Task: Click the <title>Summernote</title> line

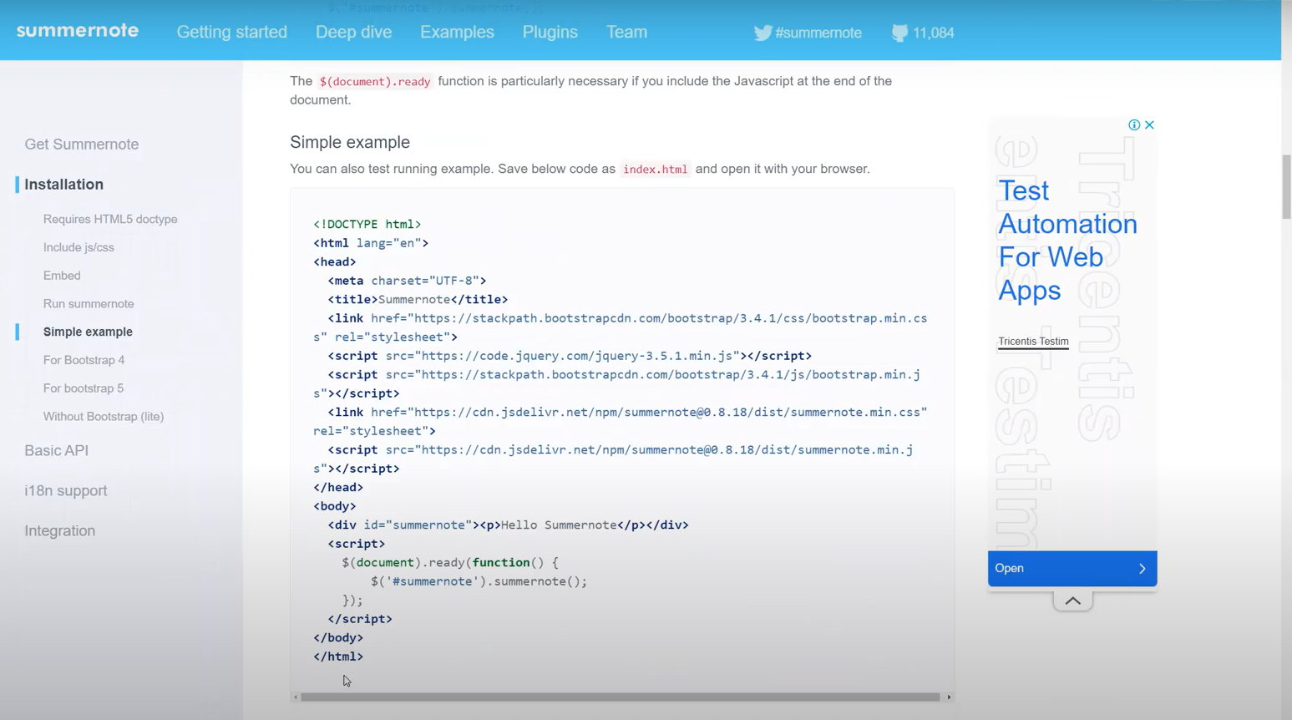Action: point(418,299)
